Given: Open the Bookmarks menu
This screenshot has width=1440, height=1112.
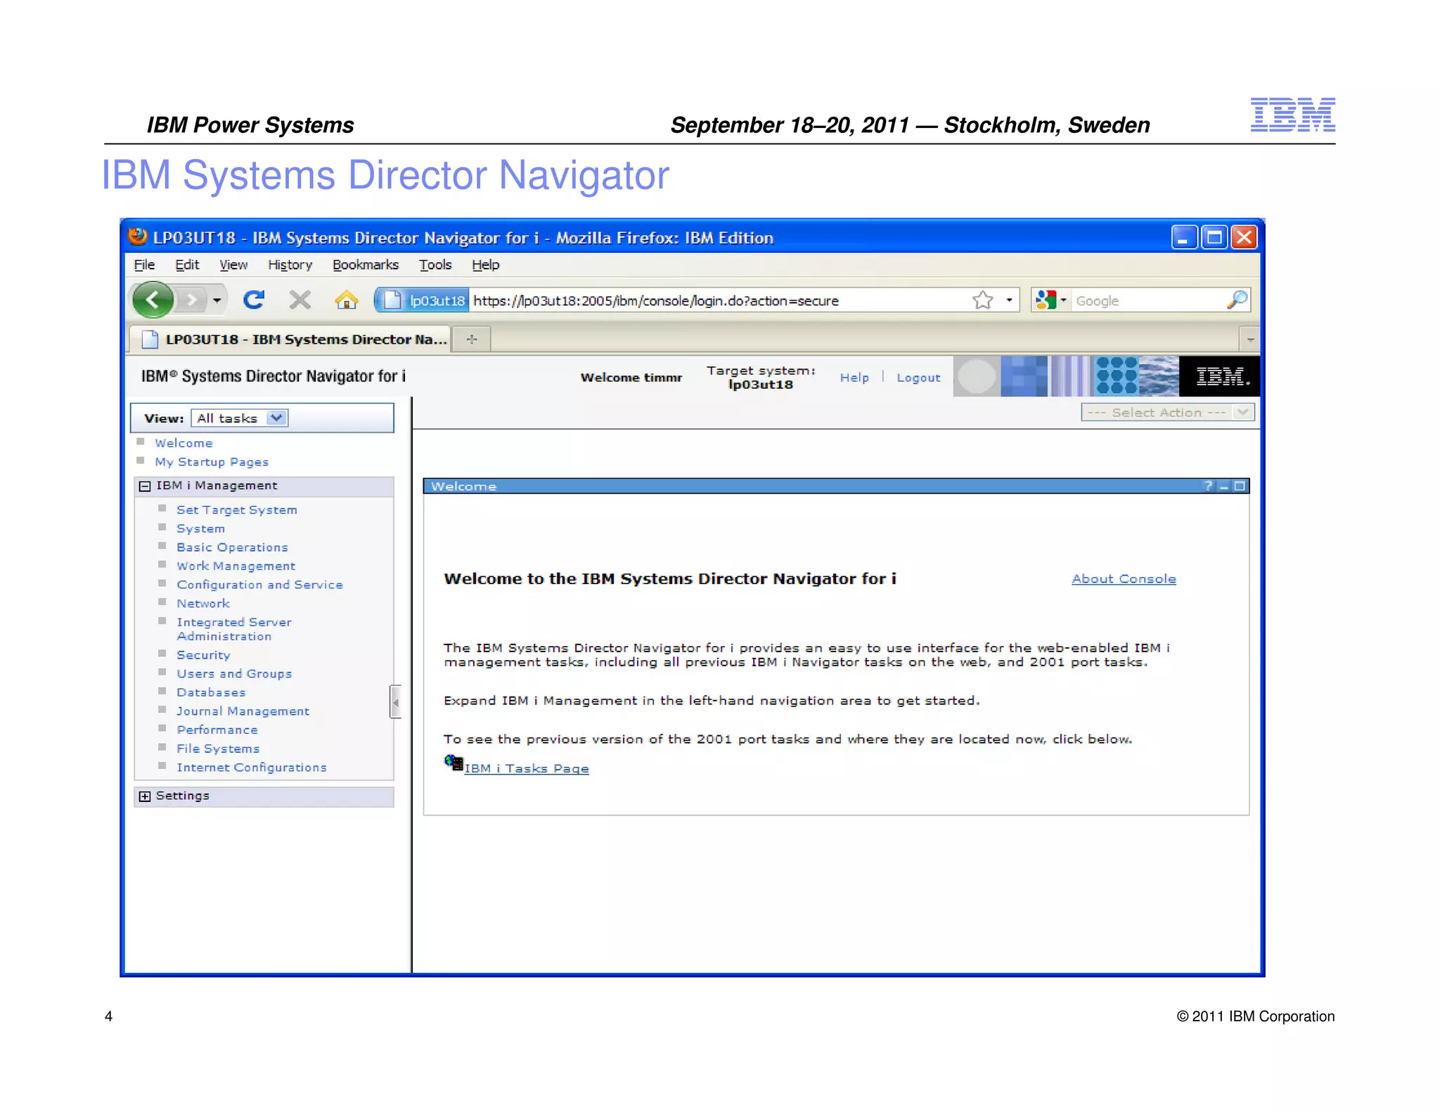Looking at the screenshot, I should point(366,265).
